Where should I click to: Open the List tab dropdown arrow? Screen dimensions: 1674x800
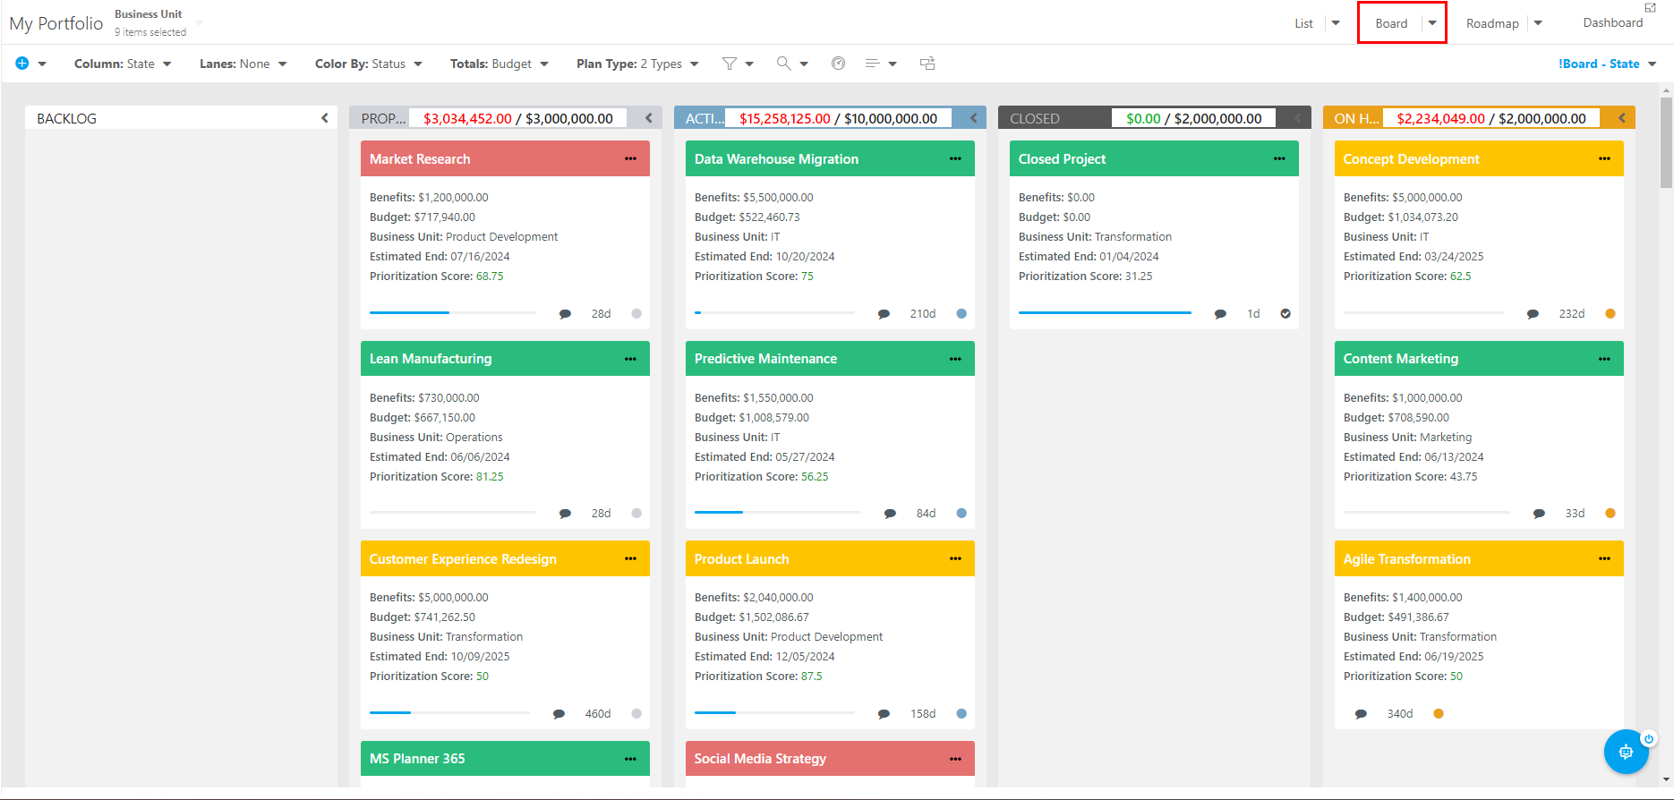1336,23
